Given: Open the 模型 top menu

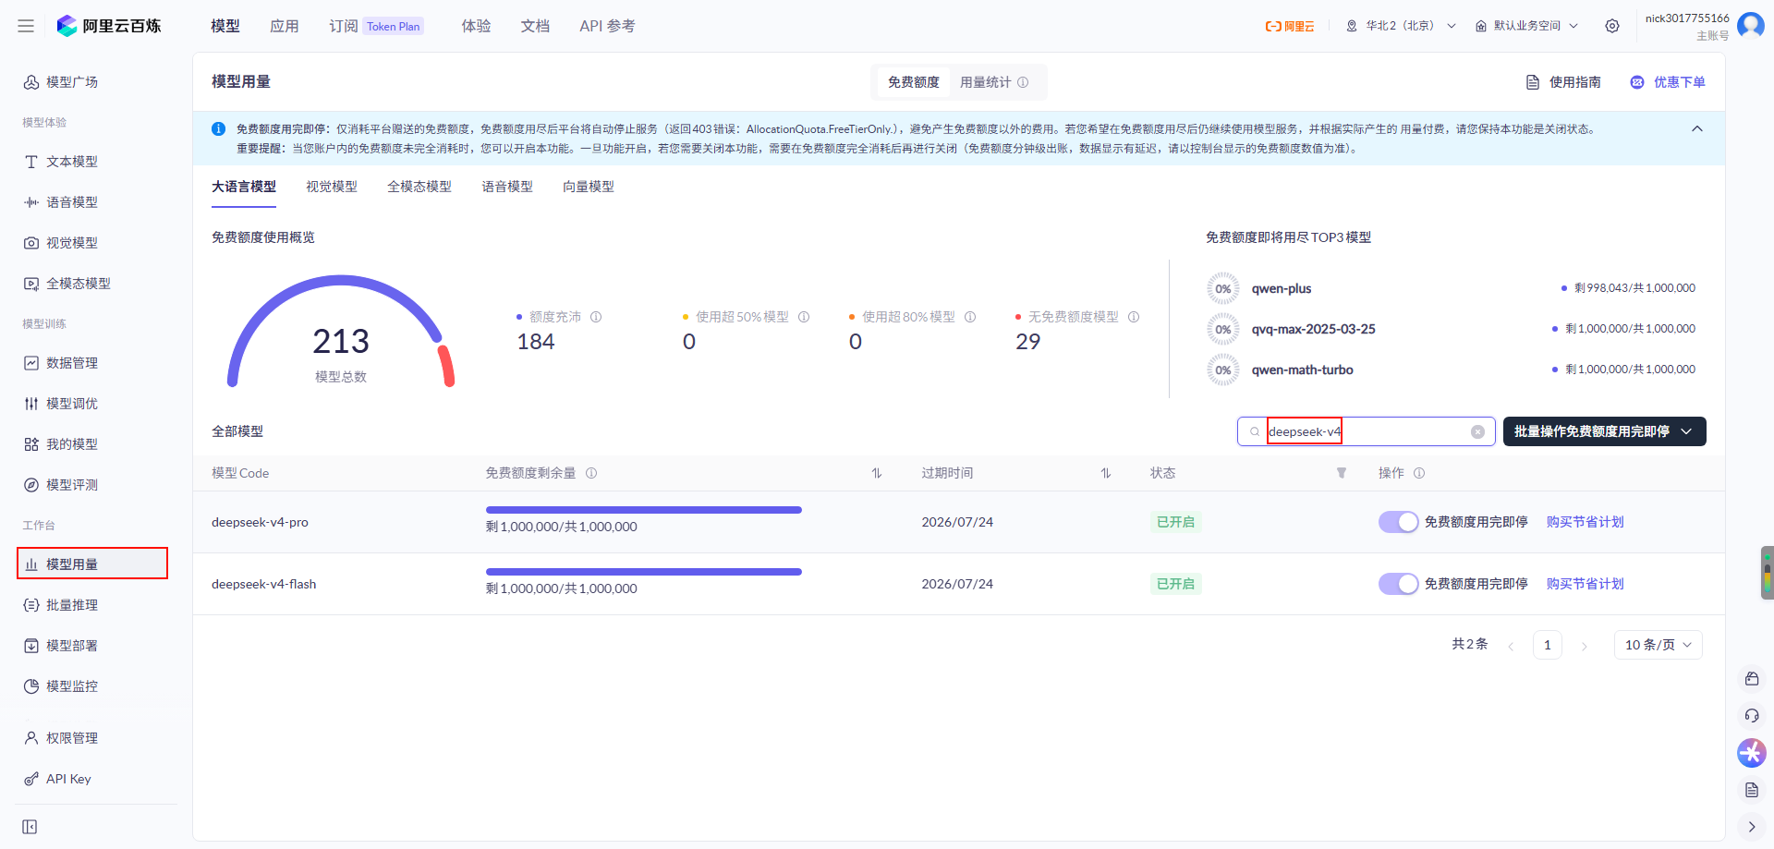Looking at the screenshot, I should (225, 26).
